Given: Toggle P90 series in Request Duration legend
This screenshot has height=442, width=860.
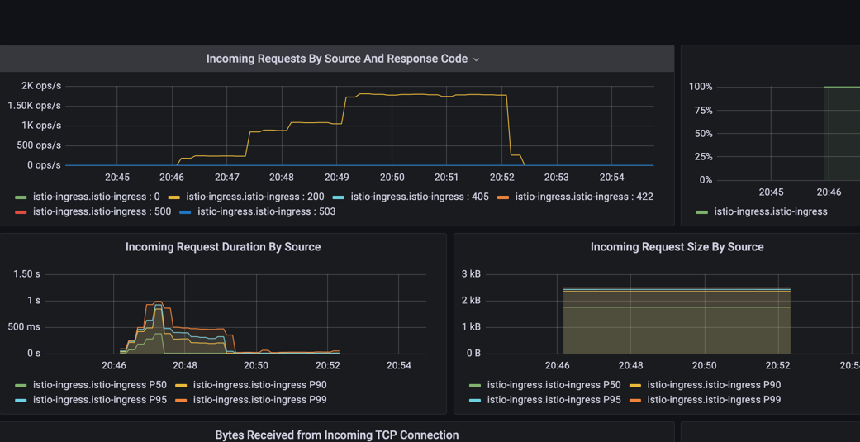Looking at the screenshot, I should tap(260, 385).
